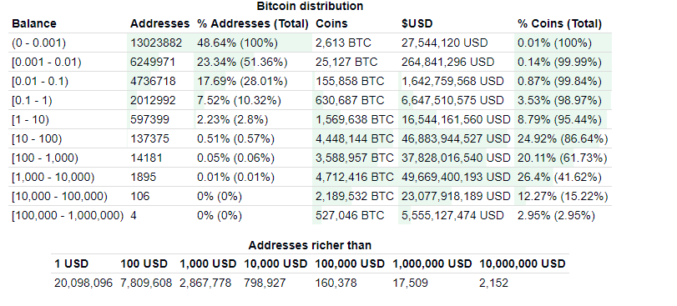Click the Bitcoin distribution table title
This screenshot has height=306, width=677.
[x=310, y=6]
